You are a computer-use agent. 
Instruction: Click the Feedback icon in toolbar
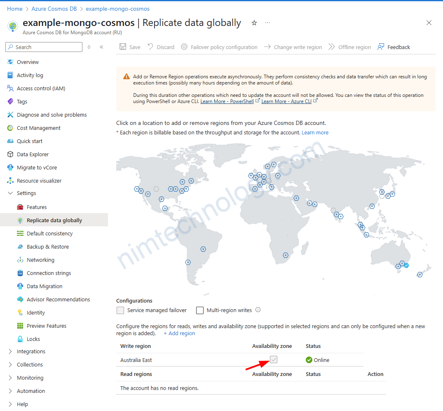tap(380, 47)
